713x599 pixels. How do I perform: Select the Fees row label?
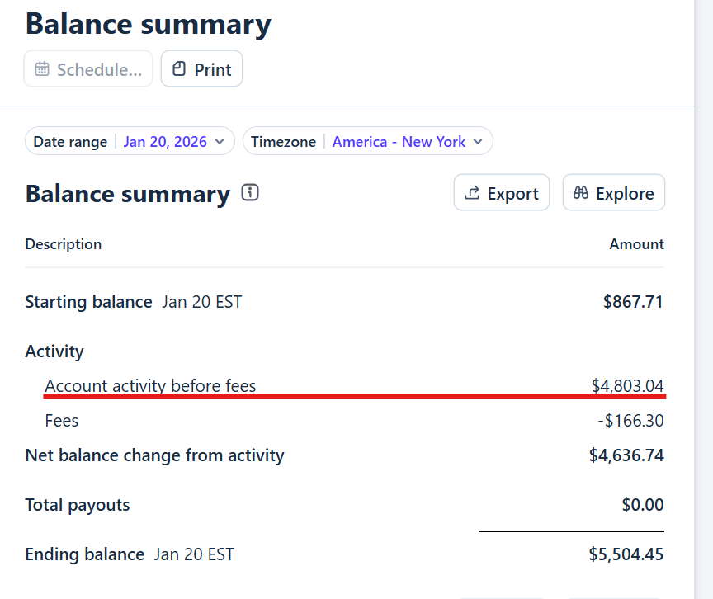coord(62,421)
